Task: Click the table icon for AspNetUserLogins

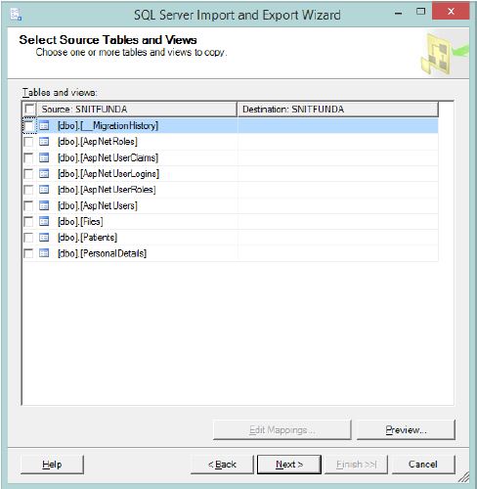Action: (x=44, y=173)
